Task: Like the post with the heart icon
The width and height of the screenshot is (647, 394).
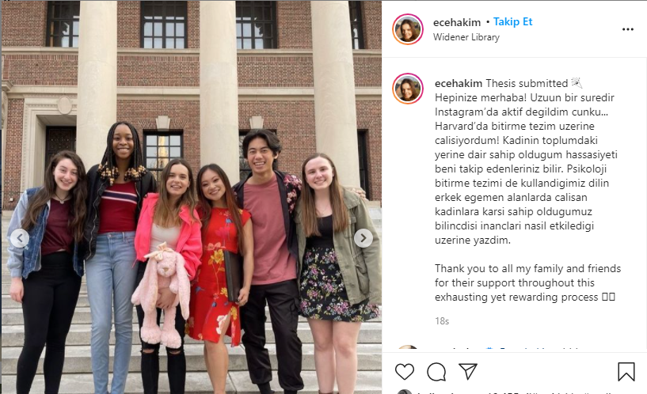Action: point(405,372)
